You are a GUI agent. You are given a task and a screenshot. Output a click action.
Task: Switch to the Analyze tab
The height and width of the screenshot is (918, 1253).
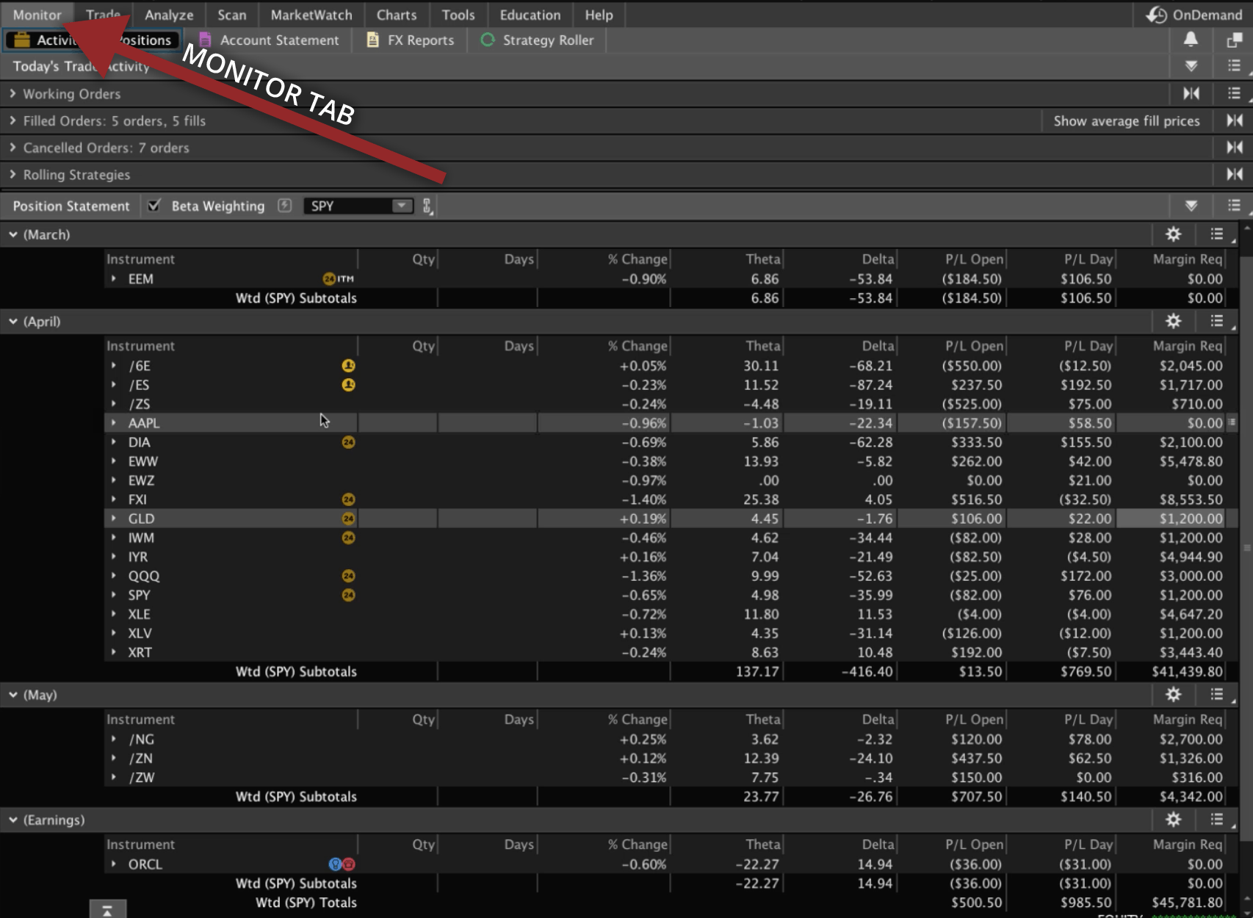tap(169, 15)
